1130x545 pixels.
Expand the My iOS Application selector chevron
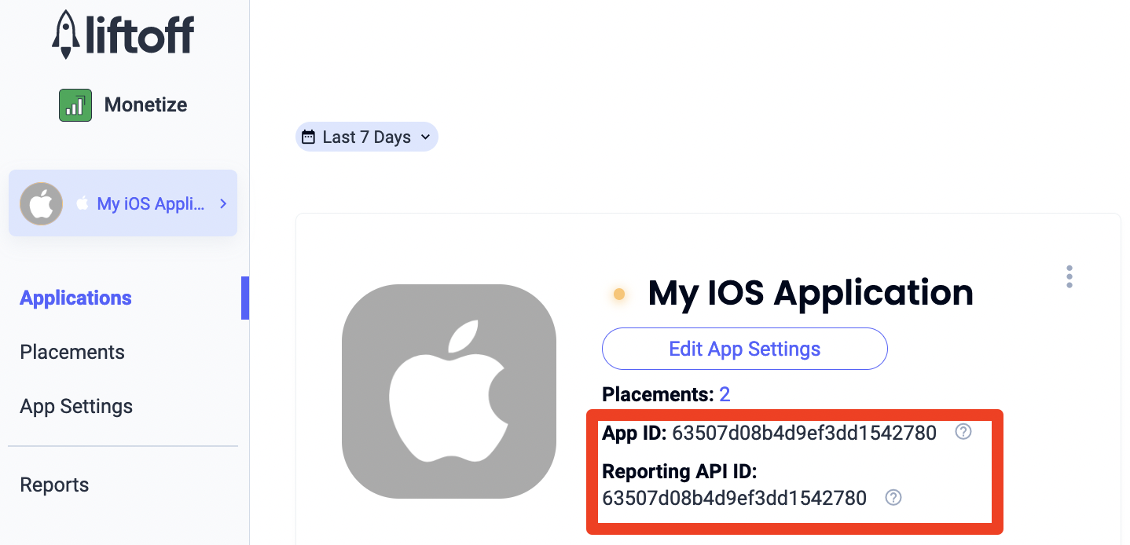(223, 203)
